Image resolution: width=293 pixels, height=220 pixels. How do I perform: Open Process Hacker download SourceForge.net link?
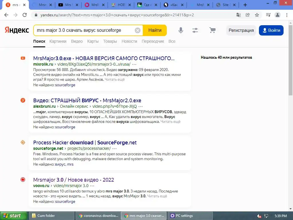coord(85,143)
